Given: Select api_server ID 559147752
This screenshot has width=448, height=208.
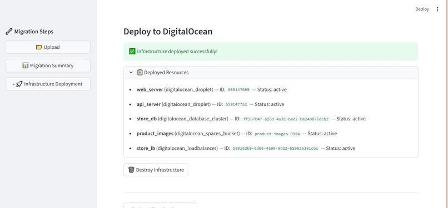Looking at the screenshot, I should [236, 105].
